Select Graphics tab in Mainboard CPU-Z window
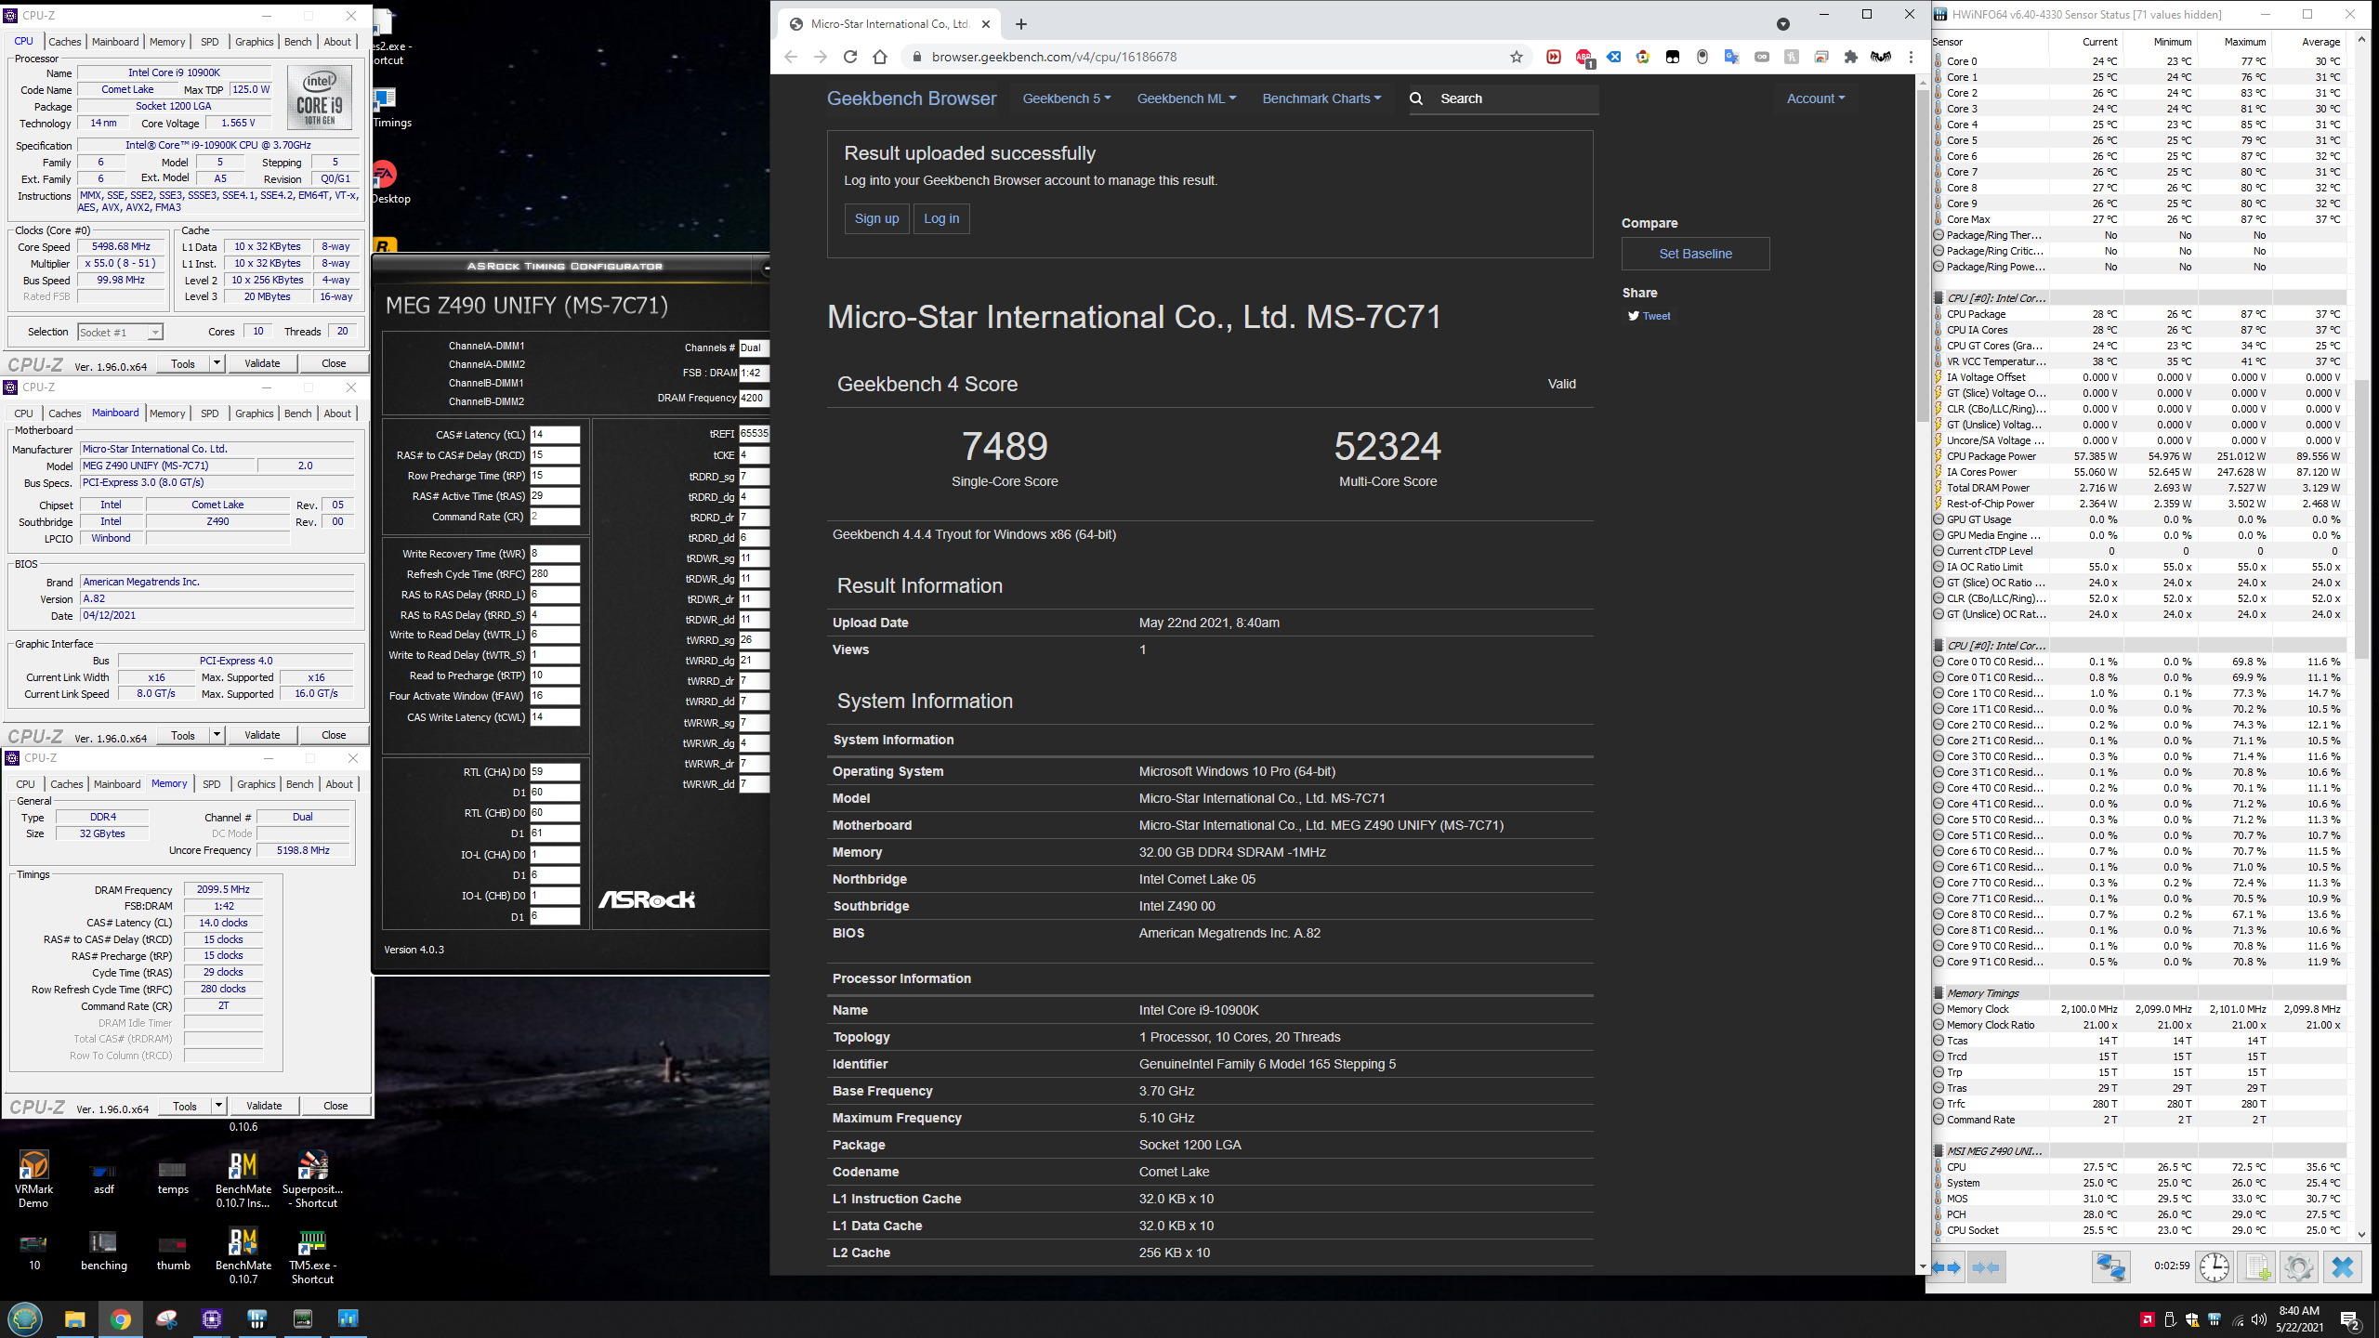This screenshot has width=2379, height=1338. [254, 413]
